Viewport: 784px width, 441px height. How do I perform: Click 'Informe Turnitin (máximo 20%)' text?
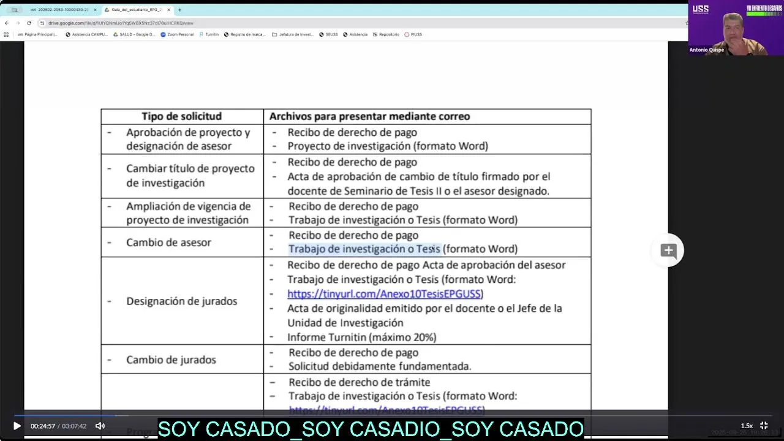[x=362, y=337]
